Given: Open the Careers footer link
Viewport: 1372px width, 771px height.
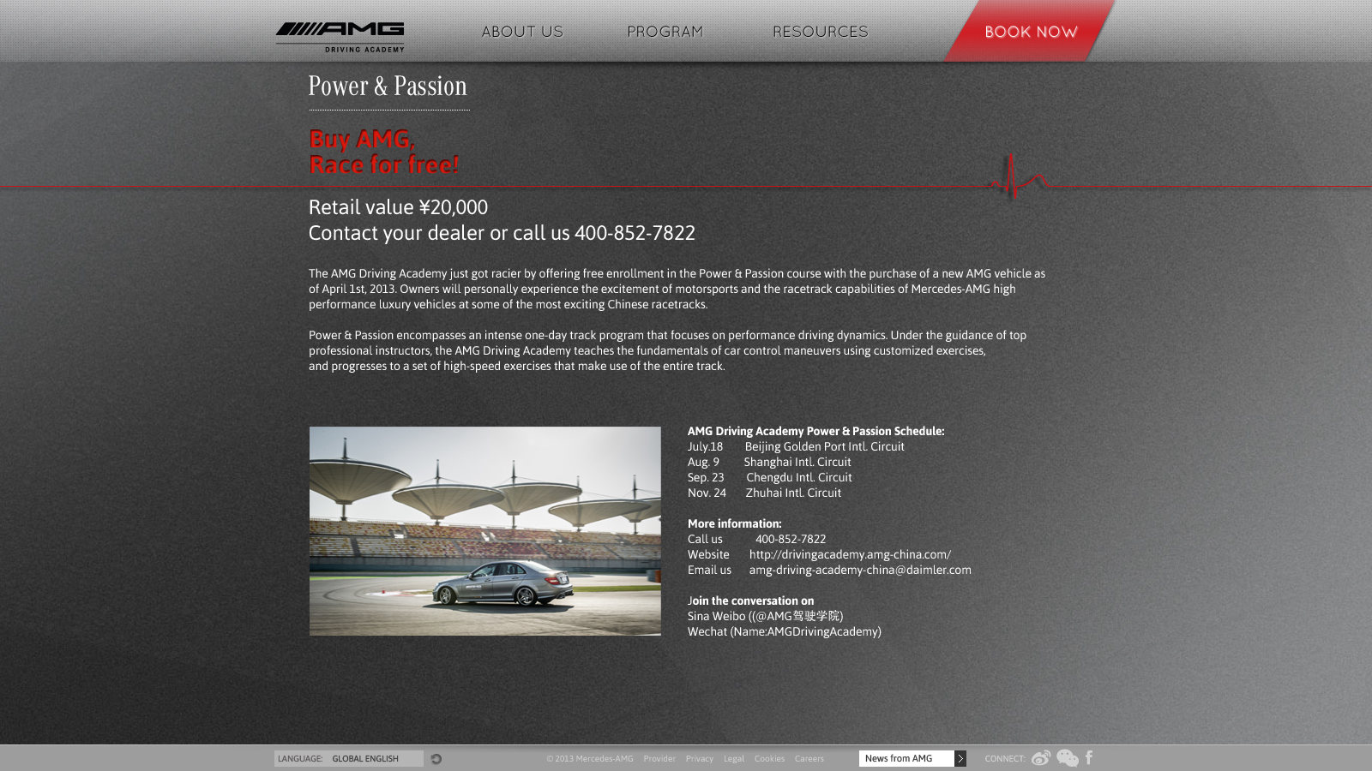Looking at the screenshot, I should pos(809,758).
